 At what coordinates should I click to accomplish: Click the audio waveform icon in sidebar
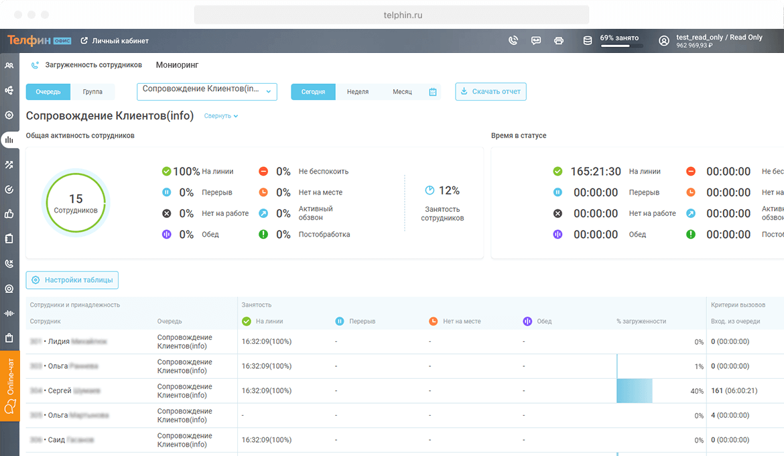[x=9, y=313]
